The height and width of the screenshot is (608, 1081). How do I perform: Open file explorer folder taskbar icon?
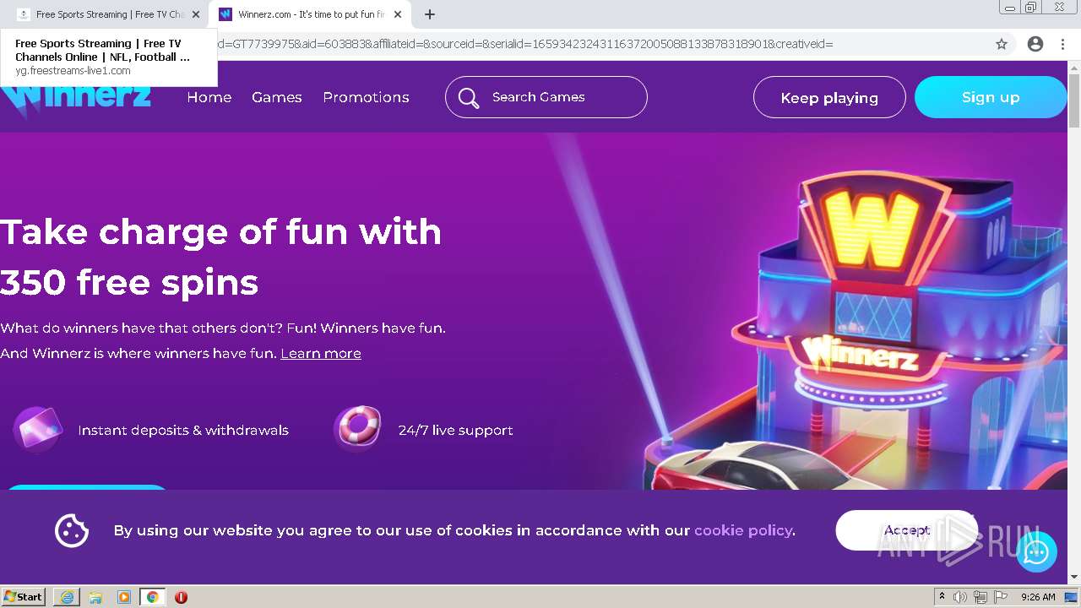pyautogui.click(x=95, y=597)
